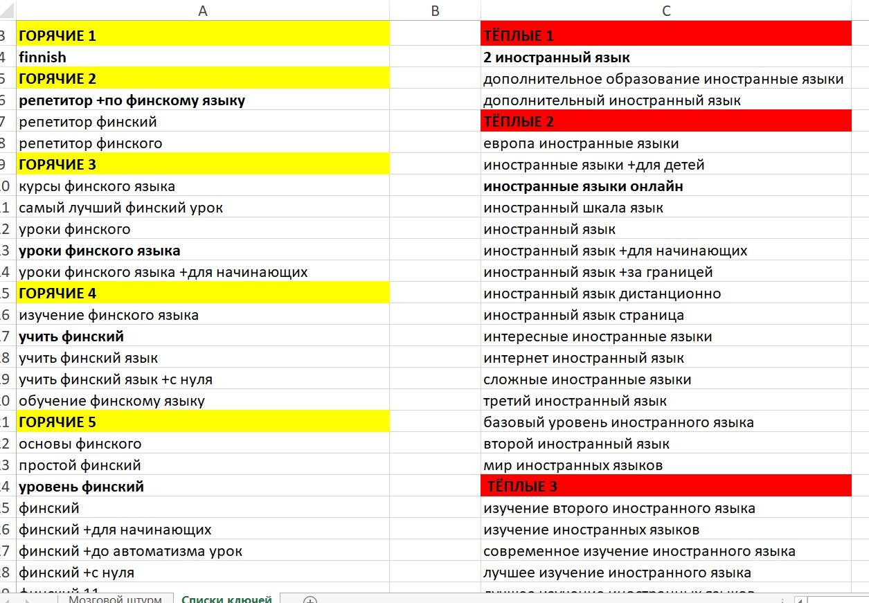Click cell уроки финского языка +для начинающих
Viewport: 869px width, 603px height.
(203, 271)
